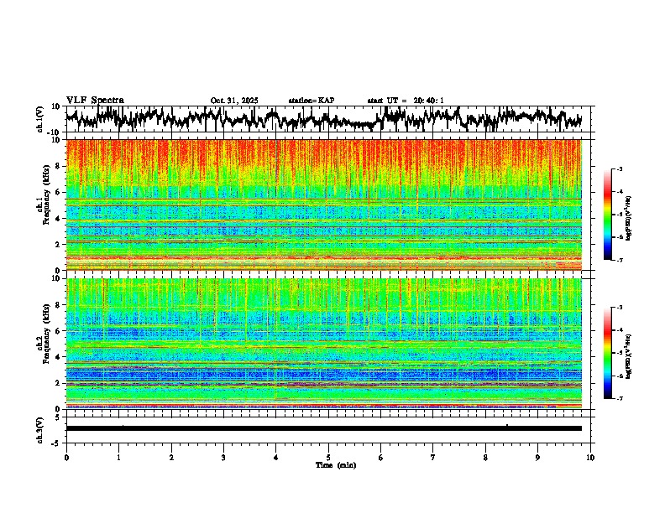Click time axis tick label "10" at right end
Image resolution: width=665 pixels, height=513 pixels.
(590, 458)
